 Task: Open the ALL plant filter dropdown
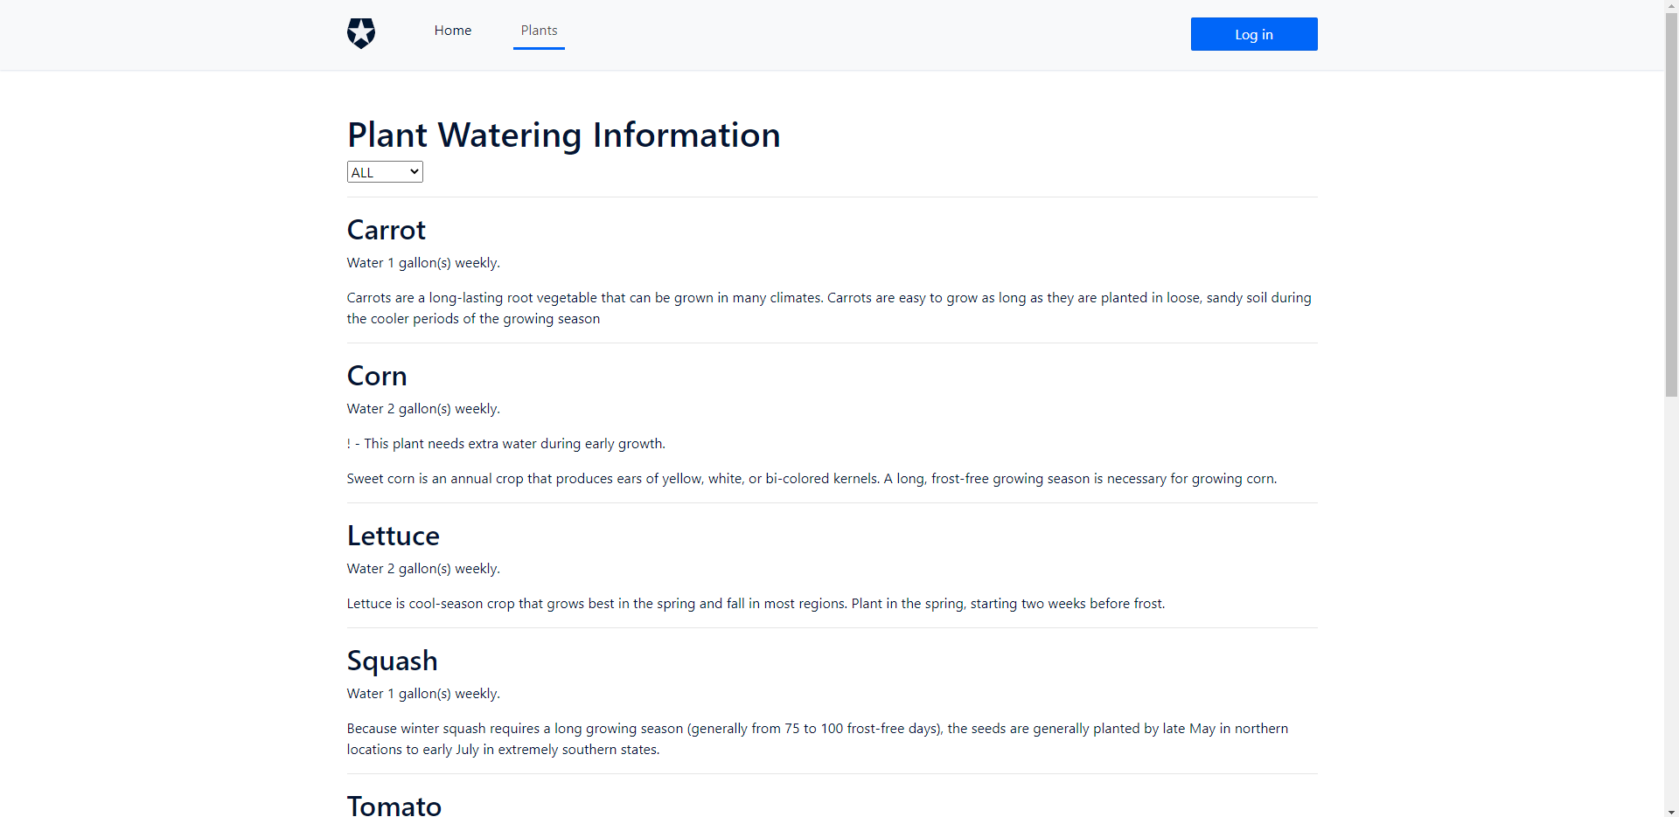[385, 172]
